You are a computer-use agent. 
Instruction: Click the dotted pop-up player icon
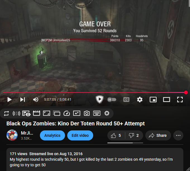coord(57,113)
